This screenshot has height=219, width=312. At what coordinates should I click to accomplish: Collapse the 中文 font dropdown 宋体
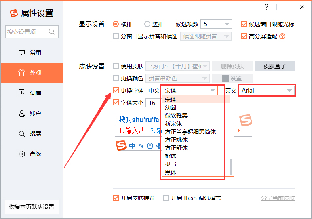190,91
